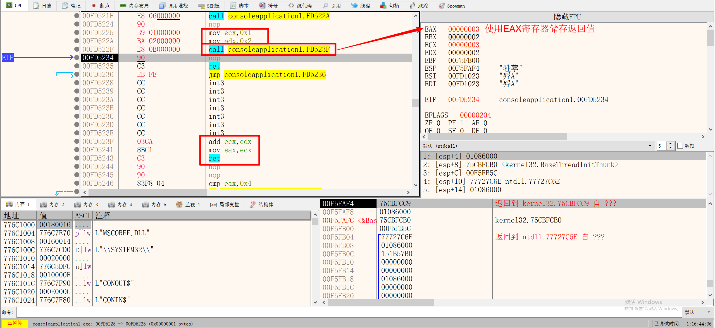Image resolution: width=715 pixels, height=328 pixels.
Task: Increment the argument count stepper
Action: point(671,144)
